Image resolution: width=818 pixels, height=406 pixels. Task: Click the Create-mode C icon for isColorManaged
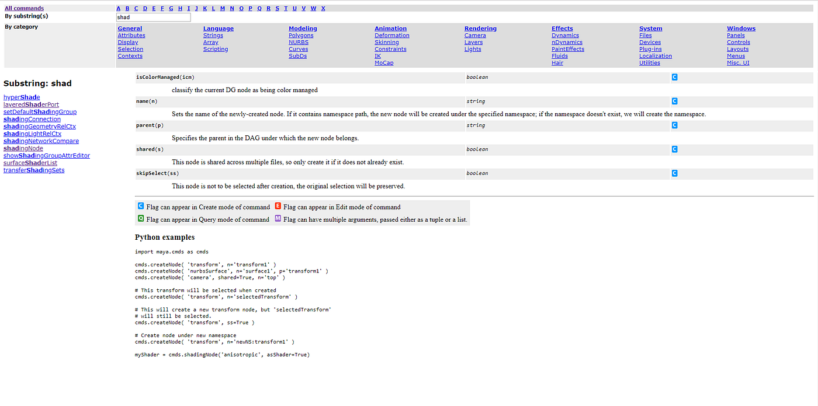click(674, 77)
